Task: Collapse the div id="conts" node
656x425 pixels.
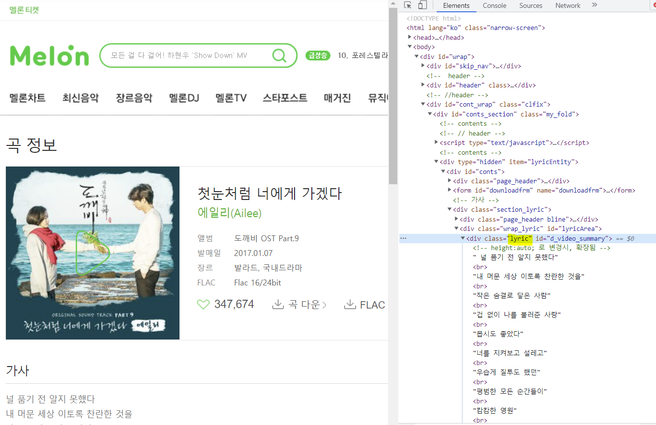Action: (443, 171)
